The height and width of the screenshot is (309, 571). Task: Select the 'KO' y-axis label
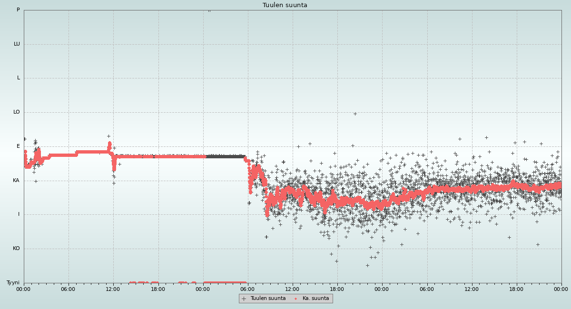tap(16, 249)
